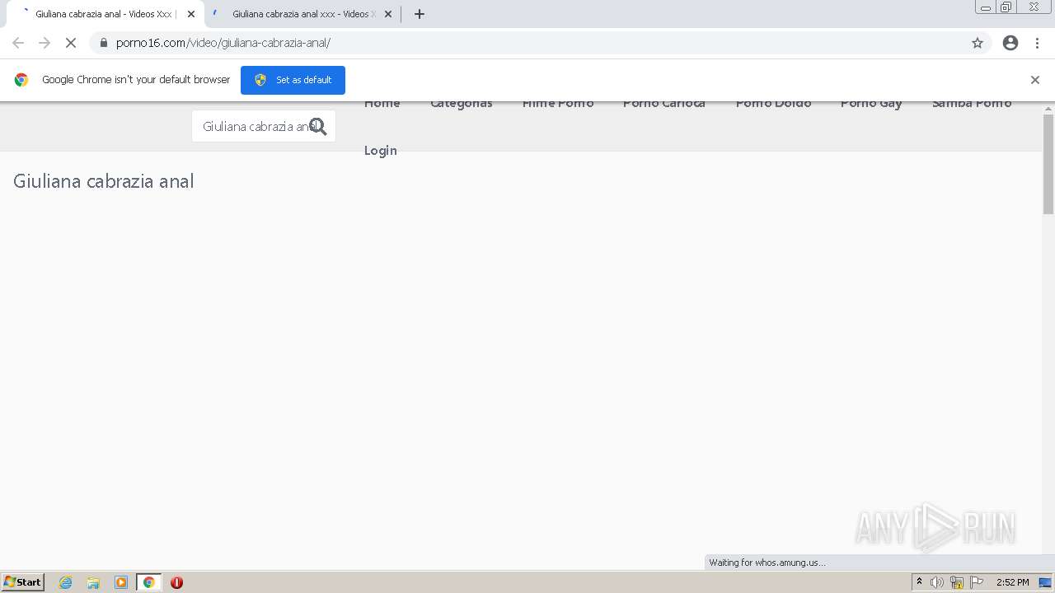This screenshot has height=593, width=1055.
Task: Click the browser back arrow
Action: click(x=18, y=43)
